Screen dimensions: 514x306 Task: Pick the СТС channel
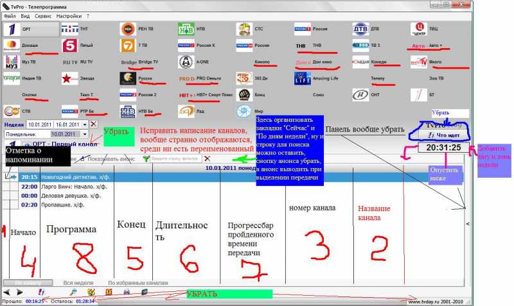coord(250,29)
